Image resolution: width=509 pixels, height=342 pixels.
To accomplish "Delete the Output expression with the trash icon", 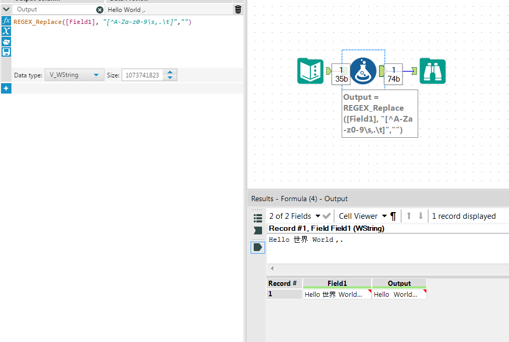I will click(x=238, y=9).
